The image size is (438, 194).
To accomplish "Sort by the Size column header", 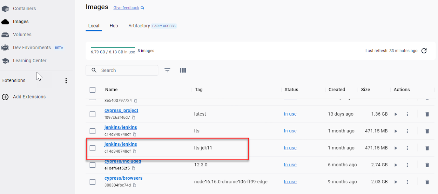I will pos(365,90).
